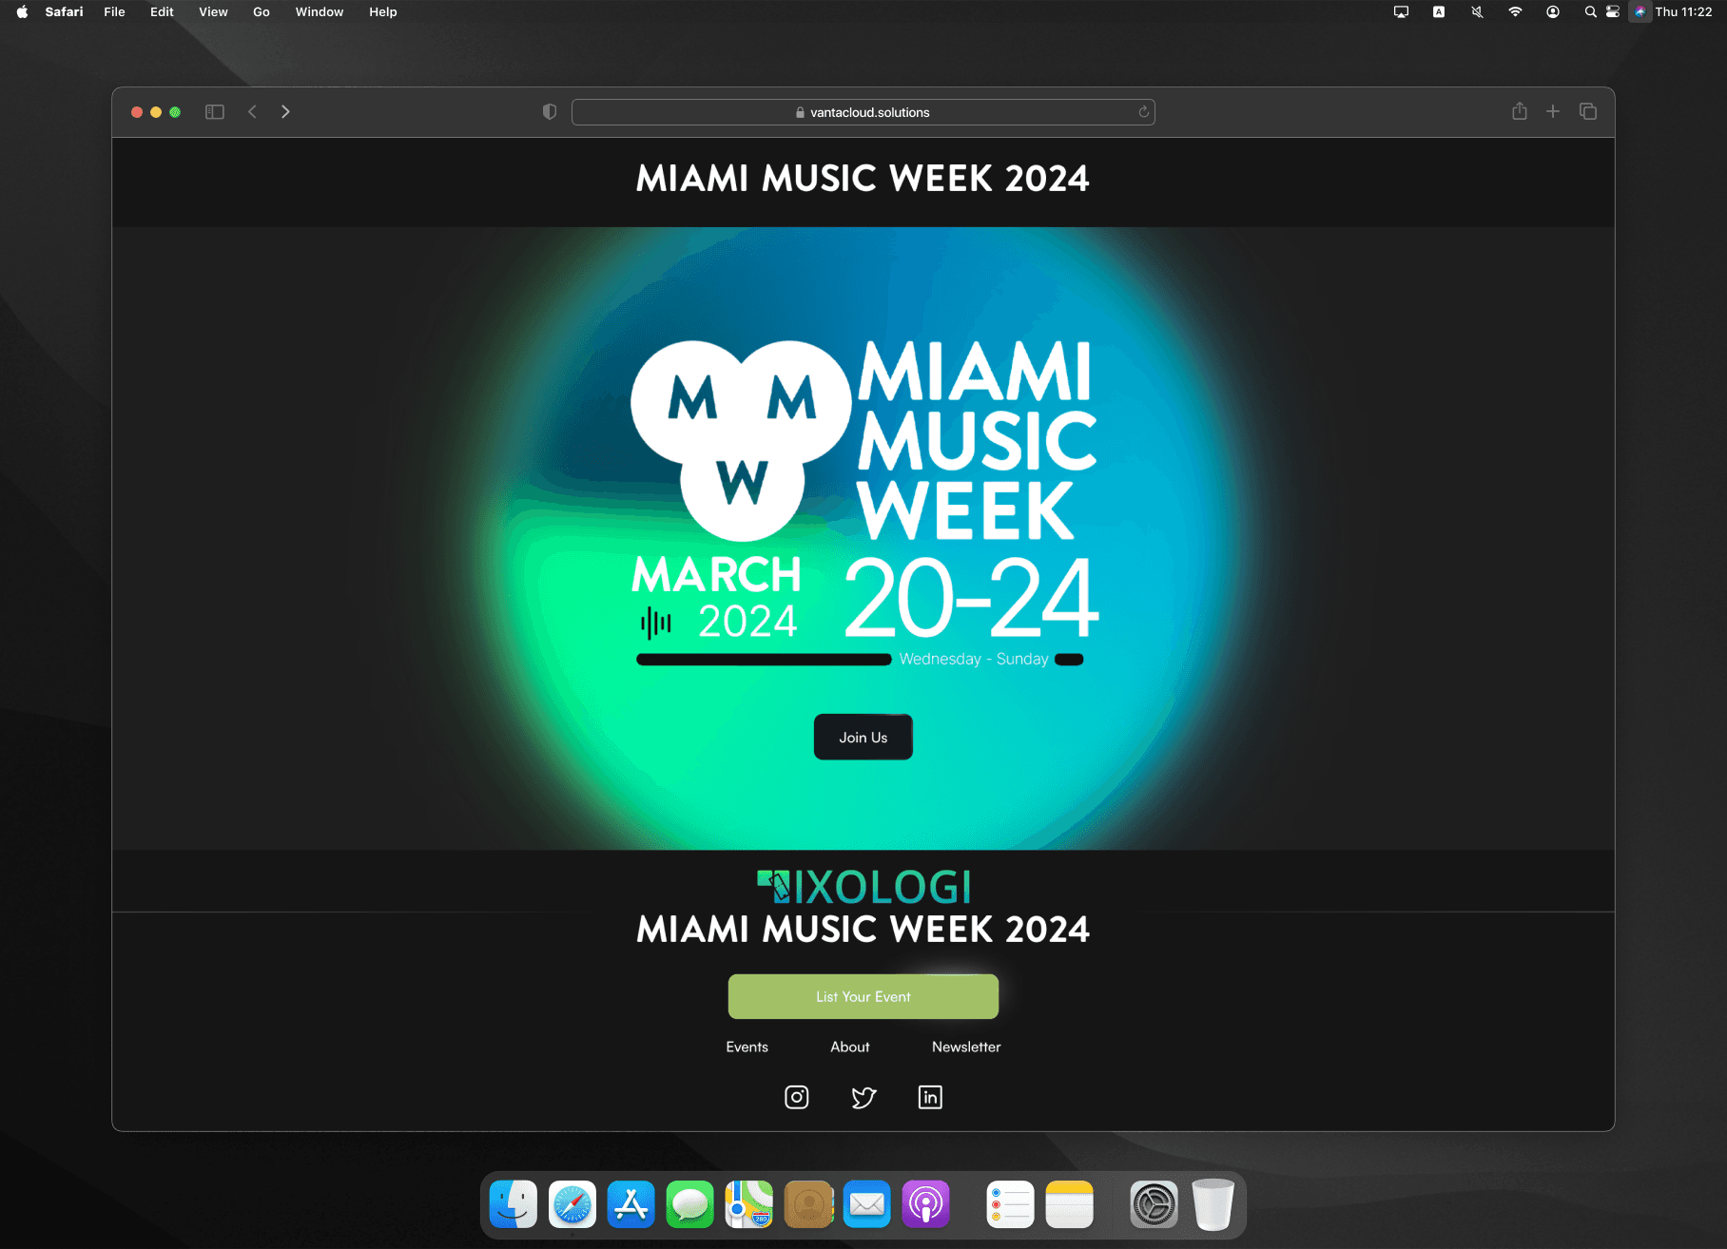The image size is (1727, 1249).
Task: Open the Instagram social icon
Action: (796, 1097)
